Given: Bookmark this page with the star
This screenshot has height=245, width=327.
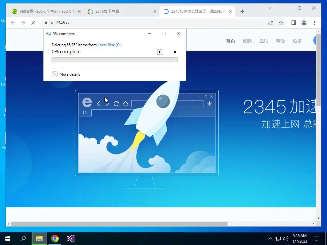Looking at the screenshot, I should pyautogui.click(x=281, y=23).
